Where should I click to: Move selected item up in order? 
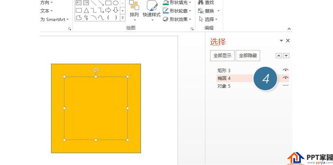pos(279,56)
